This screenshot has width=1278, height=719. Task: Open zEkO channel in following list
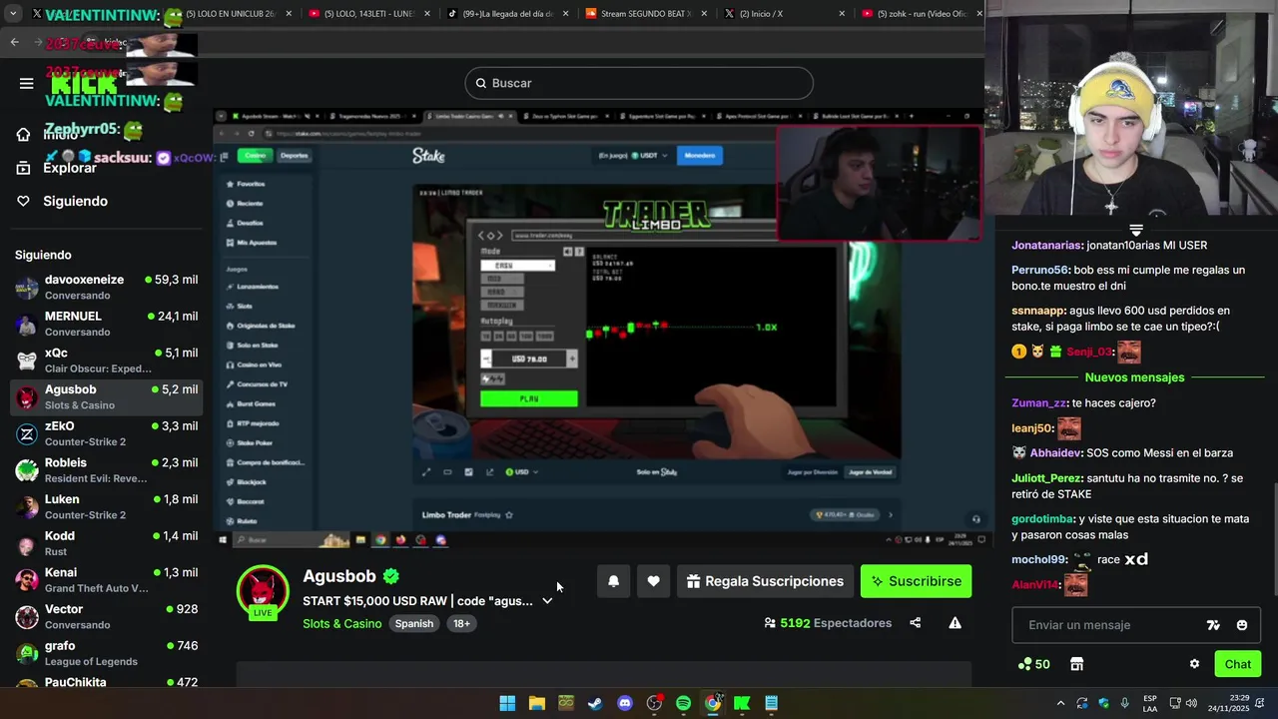pyautogui.click(x=105, y=433)
